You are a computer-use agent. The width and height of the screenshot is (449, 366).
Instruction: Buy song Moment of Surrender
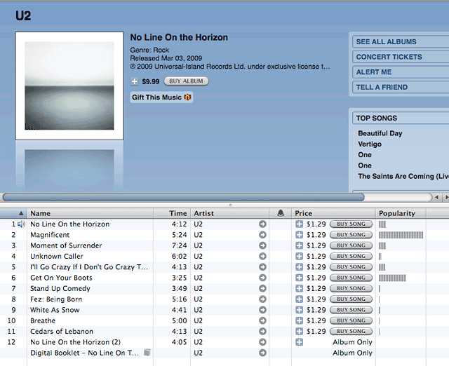(x=351, y=245)
